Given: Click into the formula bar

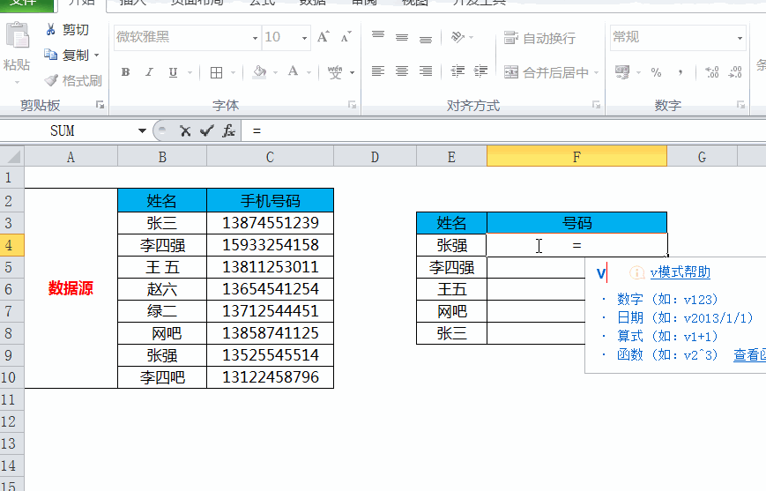Looking at the screenshot, I should point(503,131).
